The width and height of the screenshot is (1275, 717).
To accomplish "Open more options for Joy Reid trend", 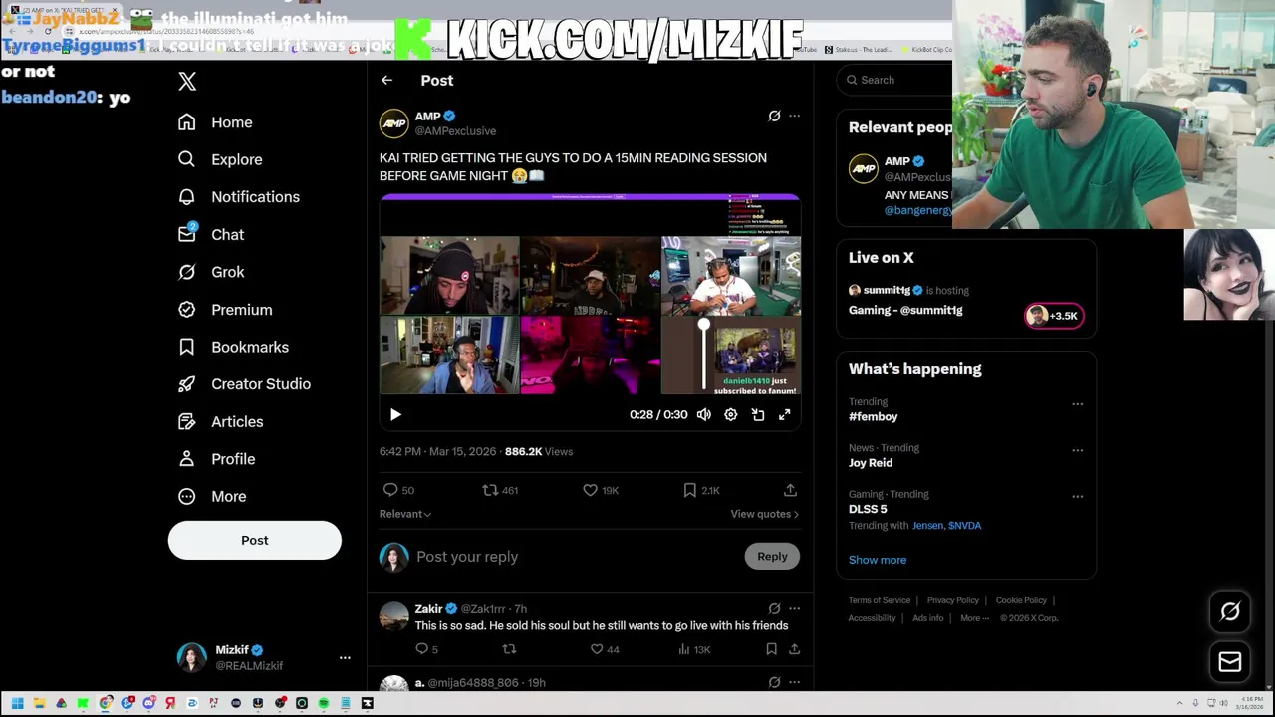I will point(1077,450).
